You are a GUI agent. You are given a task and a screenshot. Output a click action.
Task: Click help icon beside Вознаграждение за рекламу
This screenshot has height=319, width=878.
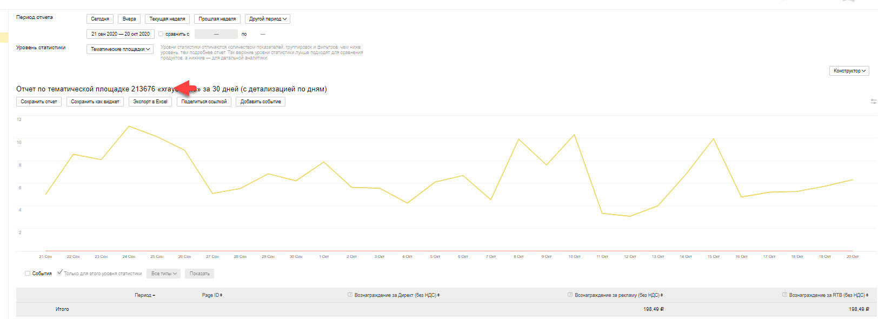pos(570,295)
